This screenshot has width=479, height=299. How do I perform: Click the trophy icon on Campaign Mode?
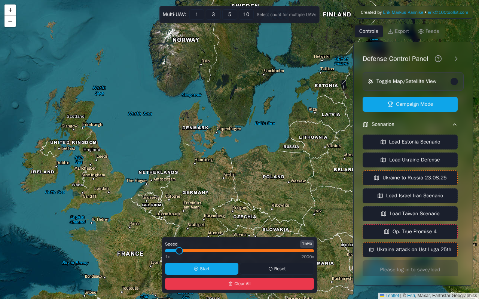[x=390, y=104]
